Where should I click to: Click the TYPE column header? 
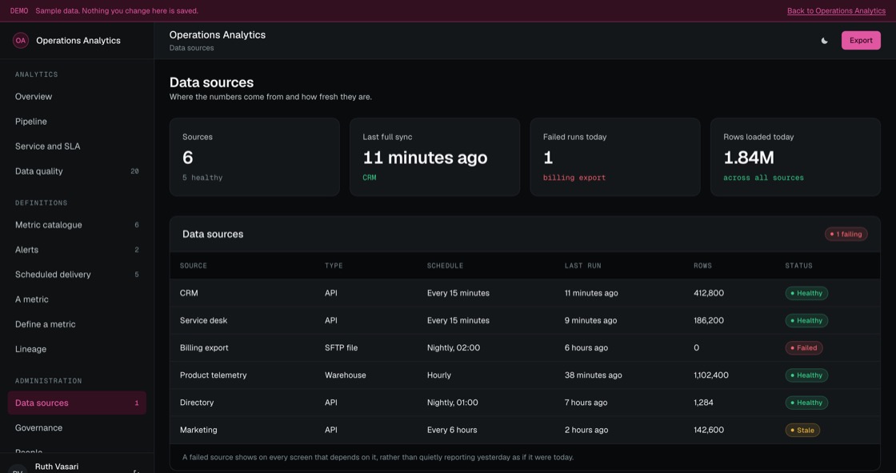[334, 266]
